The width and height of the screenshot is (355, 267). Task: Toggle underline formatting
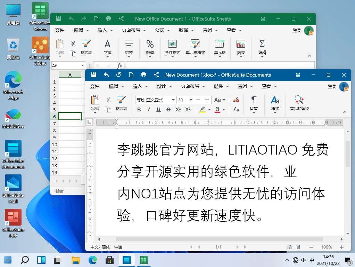(x=158, y=110)
